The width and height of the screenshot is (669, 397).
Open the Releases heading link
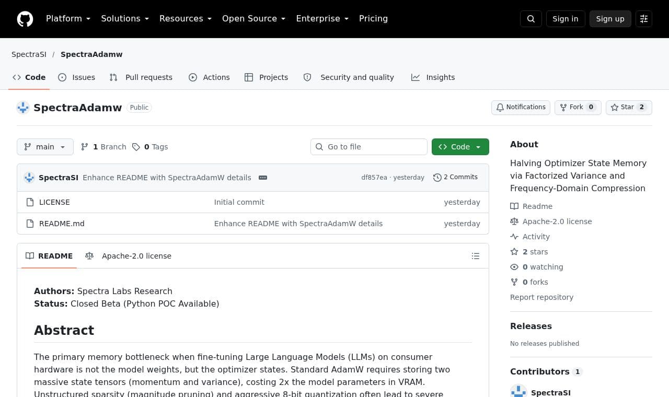click(x=531, y=326)
